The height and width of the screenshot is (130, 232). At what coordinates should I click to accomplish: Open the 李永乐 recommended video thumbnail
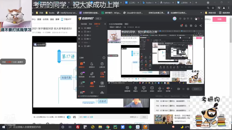pyautogui.click(x=163, y=119)
